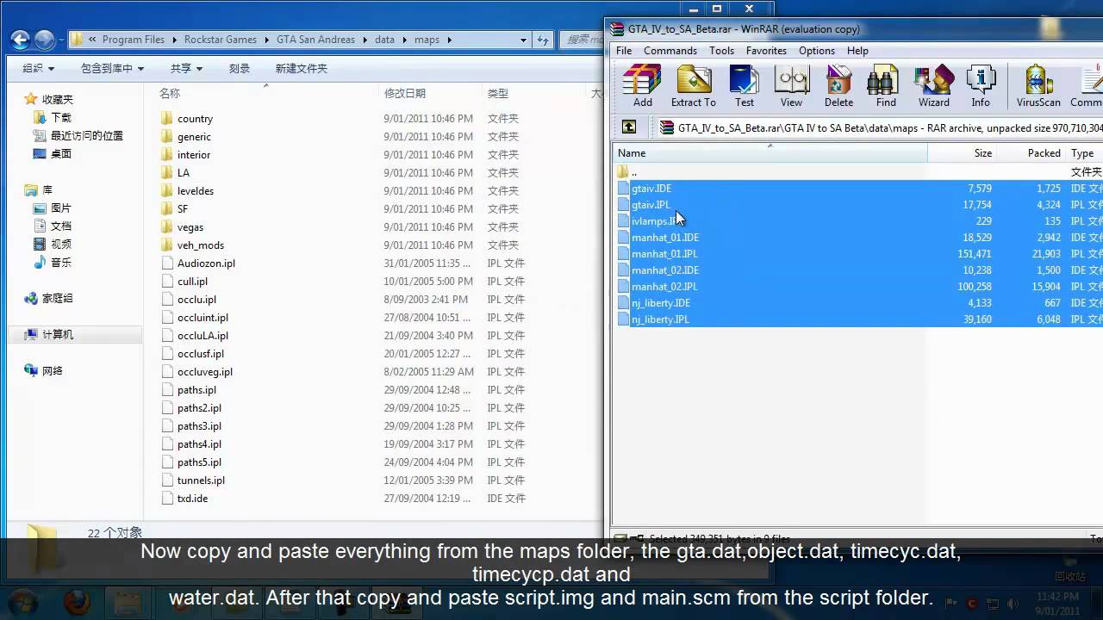Click the Extract To toolbar icon

[x=693, y=86]
